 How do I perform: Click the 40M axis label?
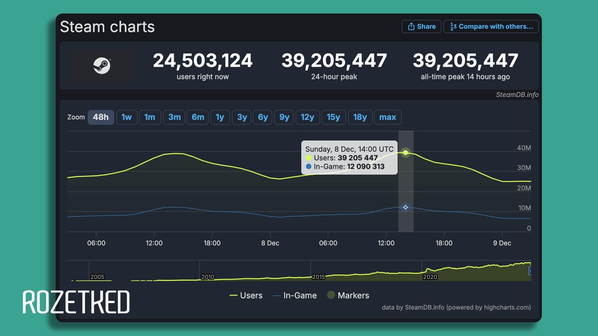point(524,148)
